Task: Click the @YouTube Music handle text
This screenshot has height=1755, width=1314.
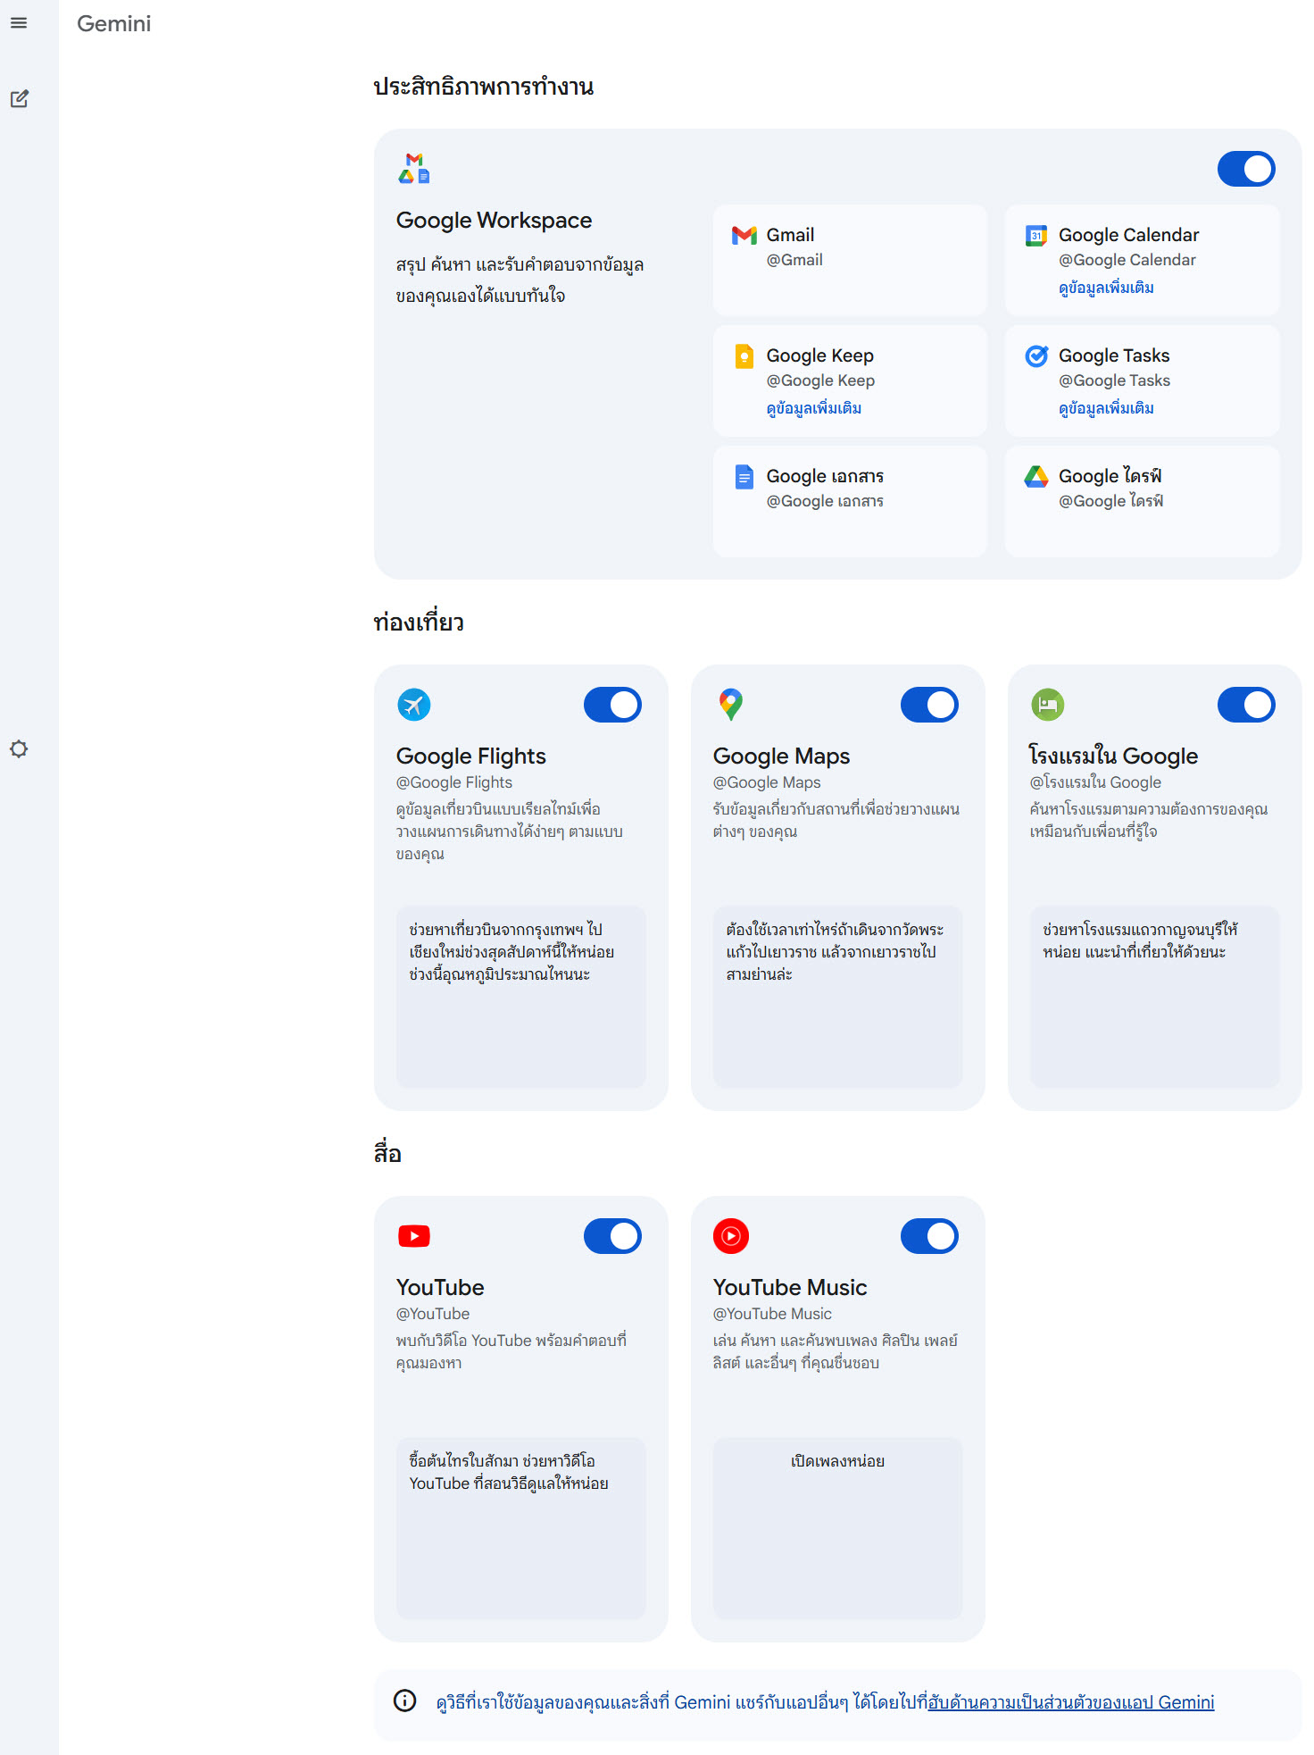Action: 772,1314
